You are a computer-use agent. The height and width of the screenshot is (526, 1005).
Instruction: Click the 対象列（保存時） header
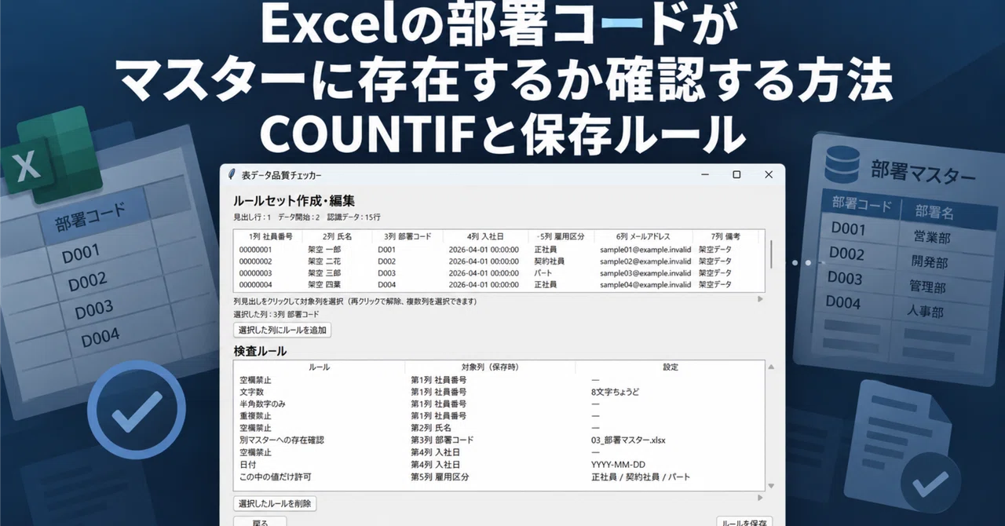[490, 367]
